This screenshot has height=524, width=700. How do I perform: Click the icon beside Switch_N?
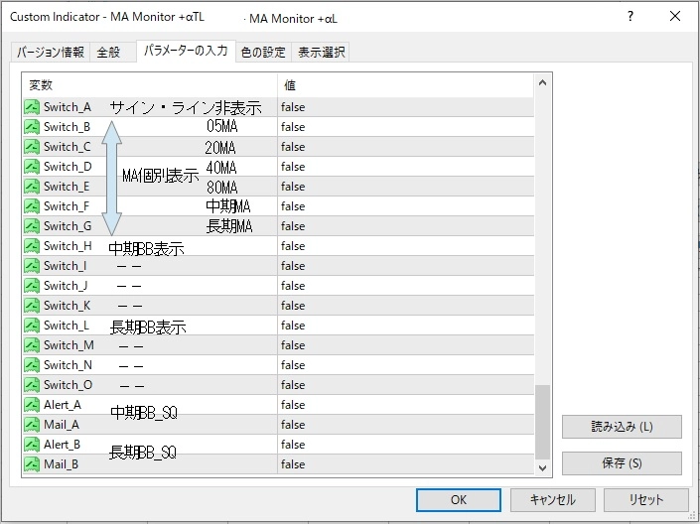(x=32, y=365)
